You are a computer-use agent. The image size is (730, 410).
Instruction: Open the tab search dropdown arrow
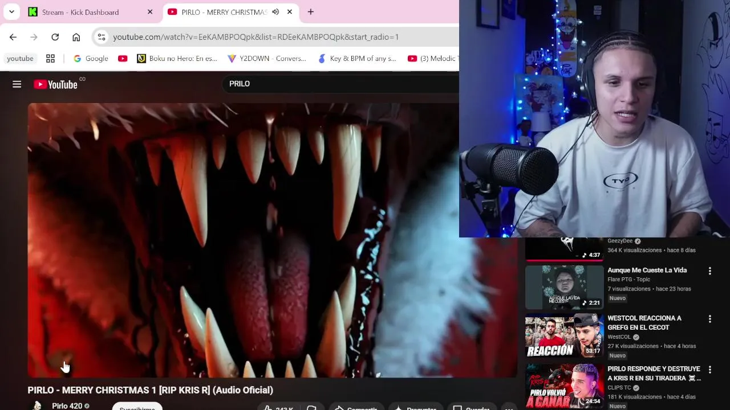coord(11,12)
